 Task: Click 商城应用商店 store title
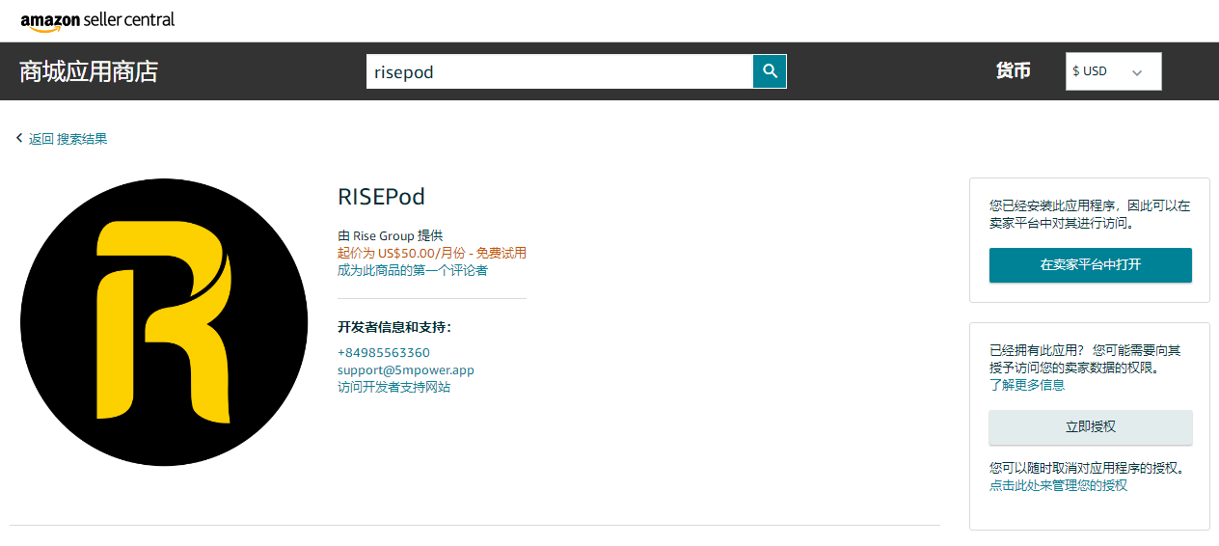pyautogui.click(x=89, y=71)
